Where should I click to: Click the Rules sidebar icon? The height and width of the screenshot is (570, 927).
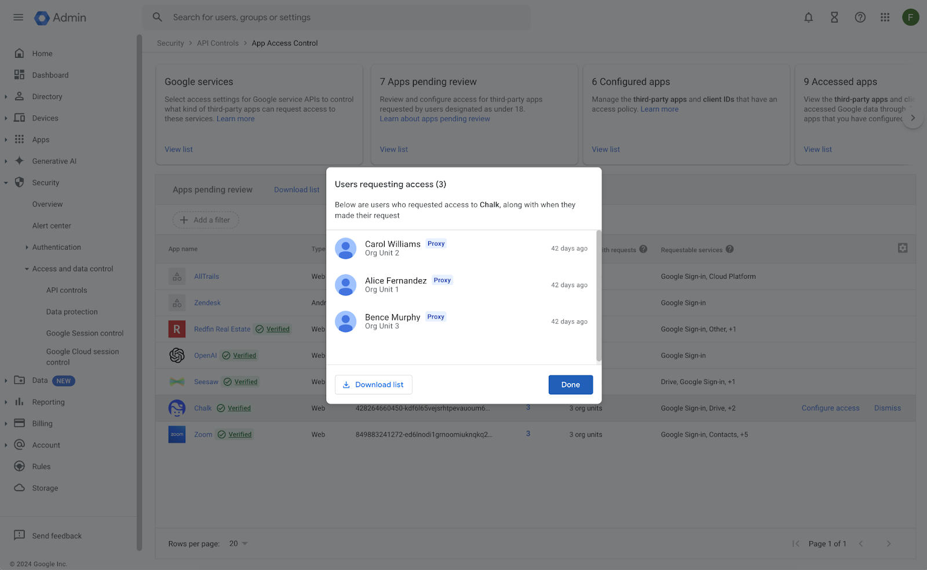[20, 466]
